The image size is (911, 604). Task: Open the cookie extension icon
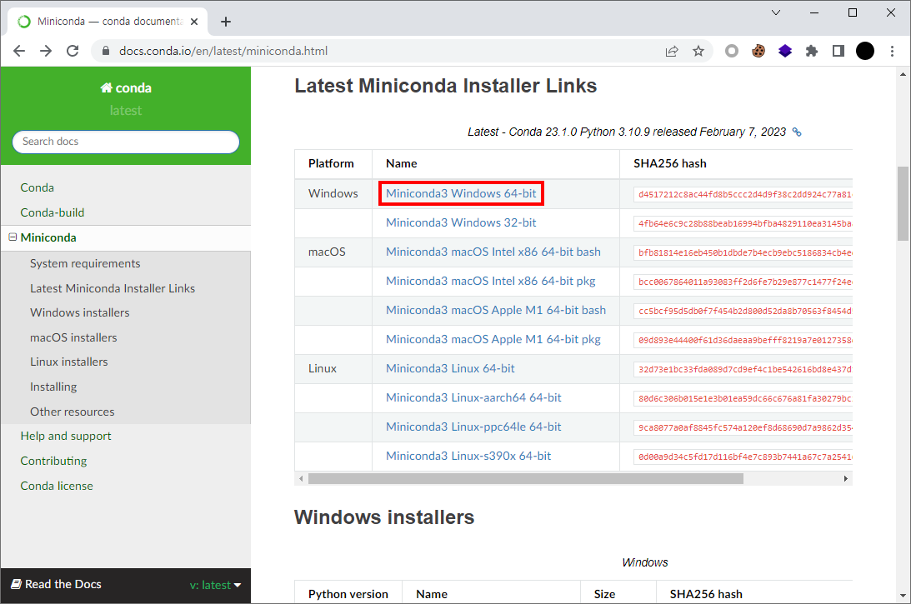tap(758, 51)
